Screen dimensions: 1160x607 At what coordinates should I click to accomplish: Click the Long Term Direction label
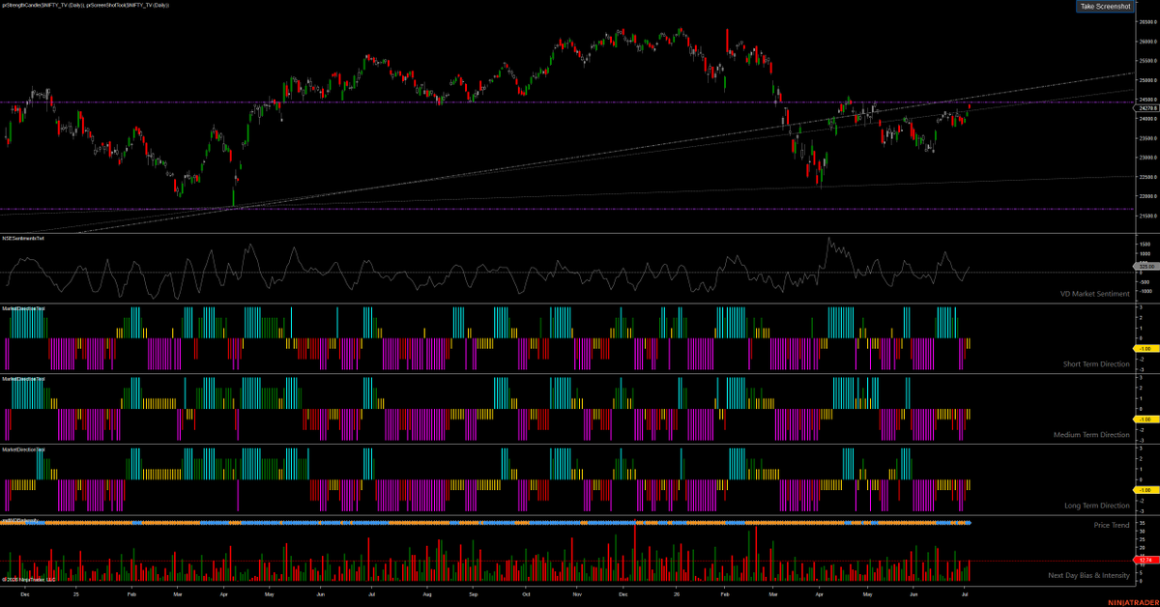(x=1097, y=506)
